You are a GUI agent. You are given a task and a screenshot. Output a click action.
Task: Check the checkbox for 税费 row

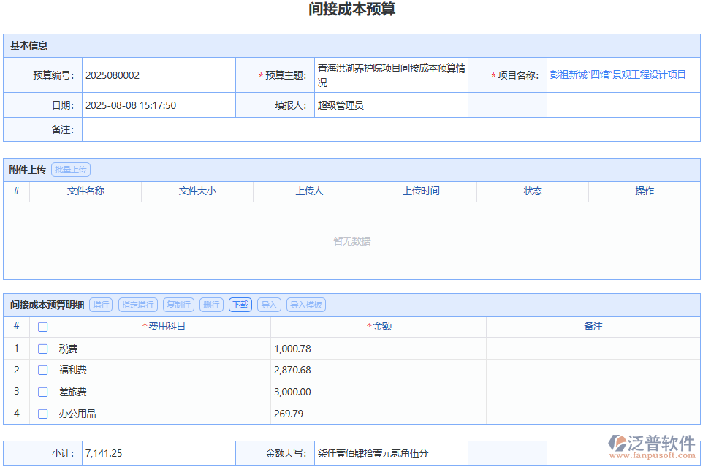pos(42,349)
